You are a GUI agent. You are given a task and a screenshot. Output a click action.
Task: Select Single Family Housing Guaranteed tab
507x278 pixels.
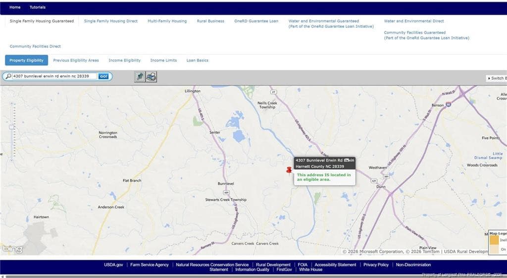point(42,21)
